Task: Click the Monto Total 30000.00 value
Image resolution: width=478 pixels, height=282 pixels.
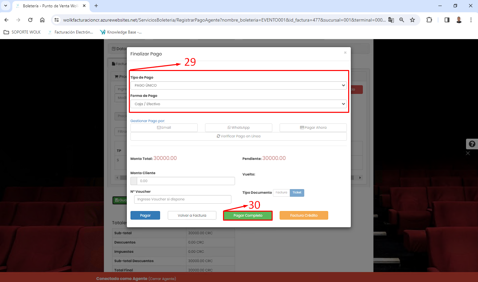Action: coord(165,158)
